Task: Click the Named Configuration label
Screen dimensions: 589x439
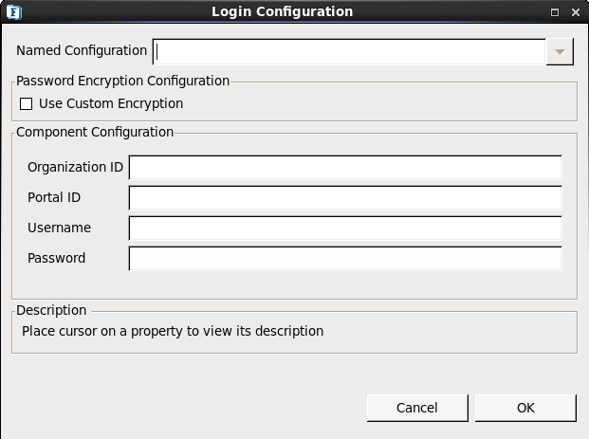Action: (x=82, y=50)
